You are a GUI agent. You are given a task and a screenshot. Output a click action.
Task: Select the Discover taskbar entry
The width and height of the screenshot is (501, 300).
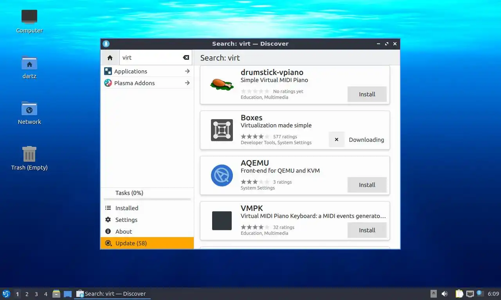point(112,294)
